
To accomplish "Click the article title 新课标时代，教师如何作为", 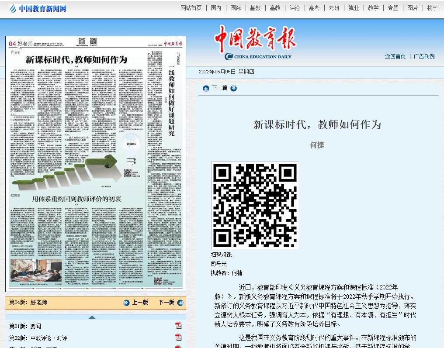I will pyautogui.click(x=317, y=124).
